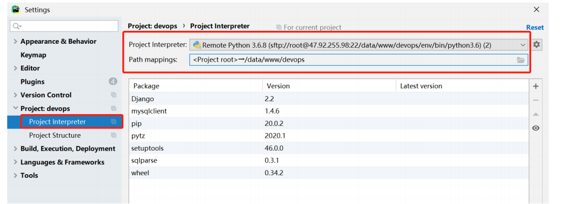Open the Keymap settings page
This screenshot has width=574, height=204.
click(x=34, y=55)
